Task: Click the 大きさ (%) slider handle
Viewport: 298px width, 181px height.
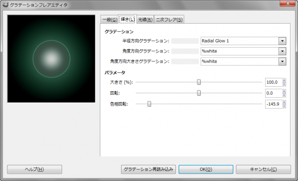Action: click(x=199, y=82)
